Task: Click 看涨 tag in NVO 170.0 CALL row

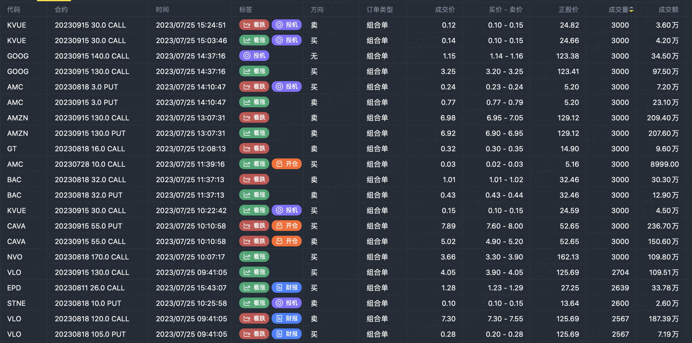Action: pos(254,257)
